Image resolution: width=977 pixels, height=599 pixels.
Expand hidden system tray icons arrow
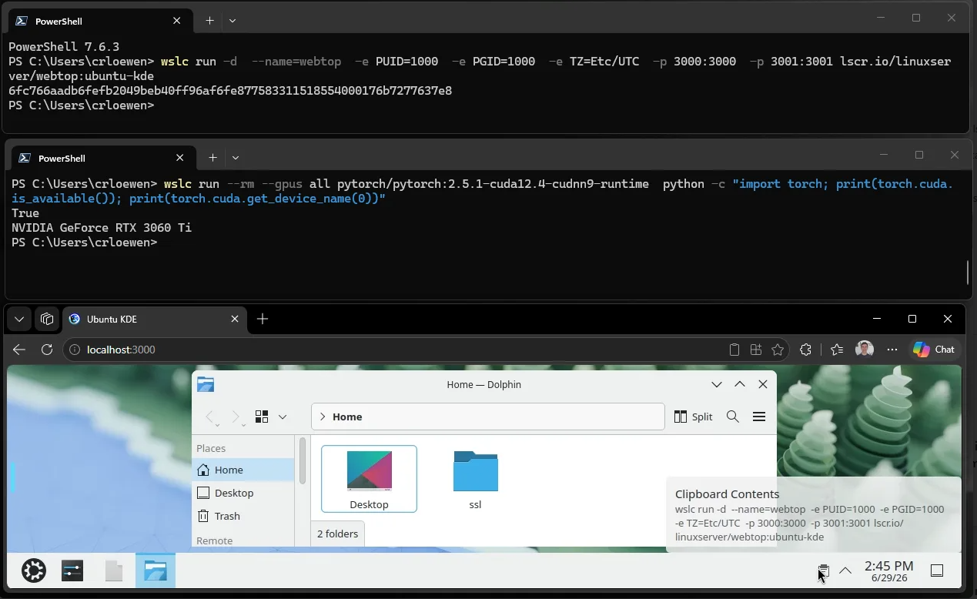tap(845, 571)
